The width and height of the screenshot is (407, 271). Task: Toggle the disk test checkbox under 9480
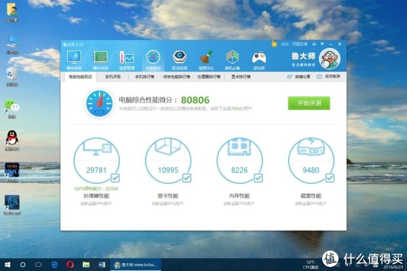330,178
